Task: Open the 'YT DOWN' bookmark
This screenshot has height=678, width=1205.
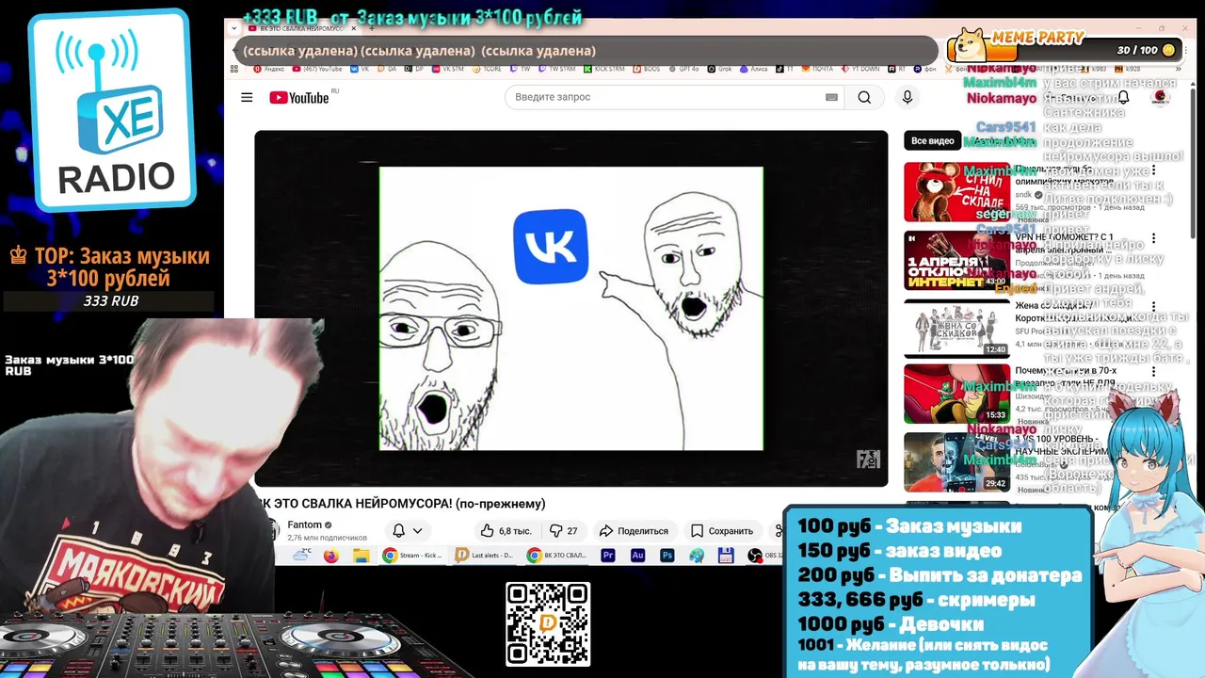Action: pos(860,69)
